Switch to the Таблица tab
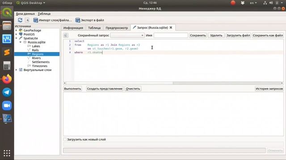The width and height of the screenshot is (286, 160). (x=94, y=28)
